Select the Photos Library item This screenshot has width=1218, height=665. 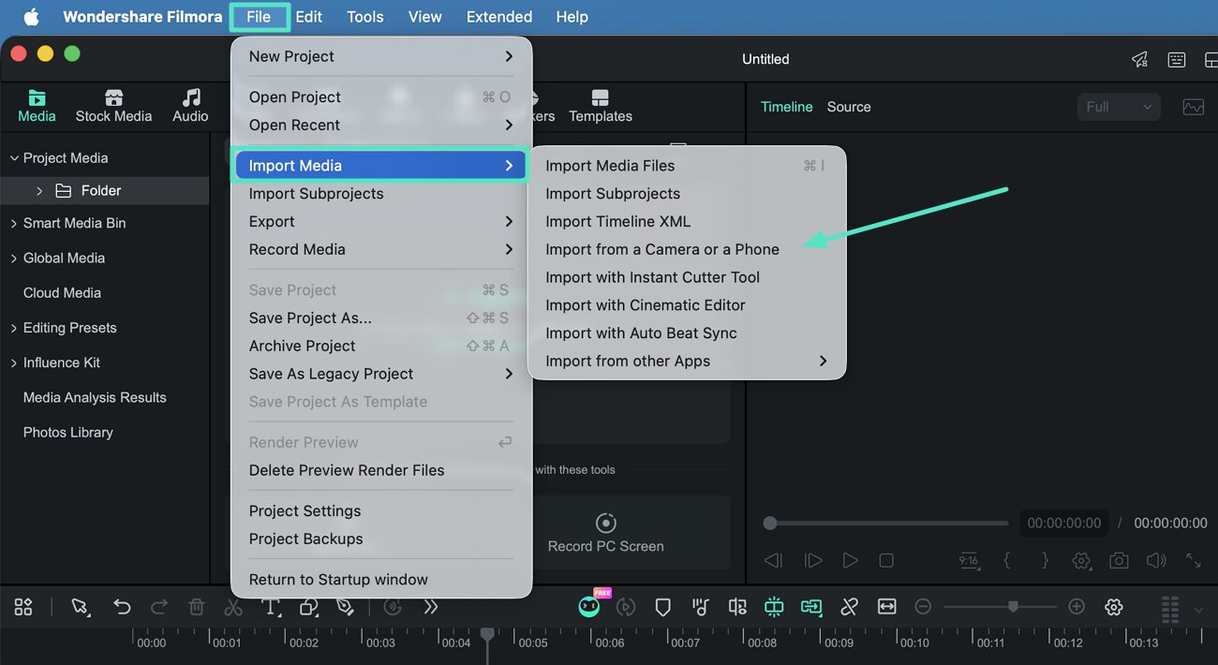click(68, 432)
